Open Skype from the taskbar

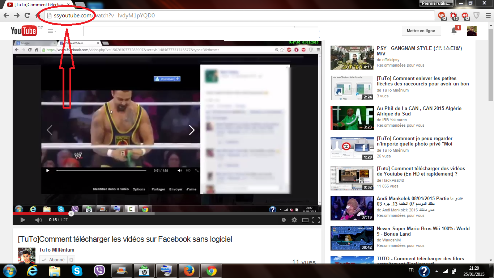point(77,271)
